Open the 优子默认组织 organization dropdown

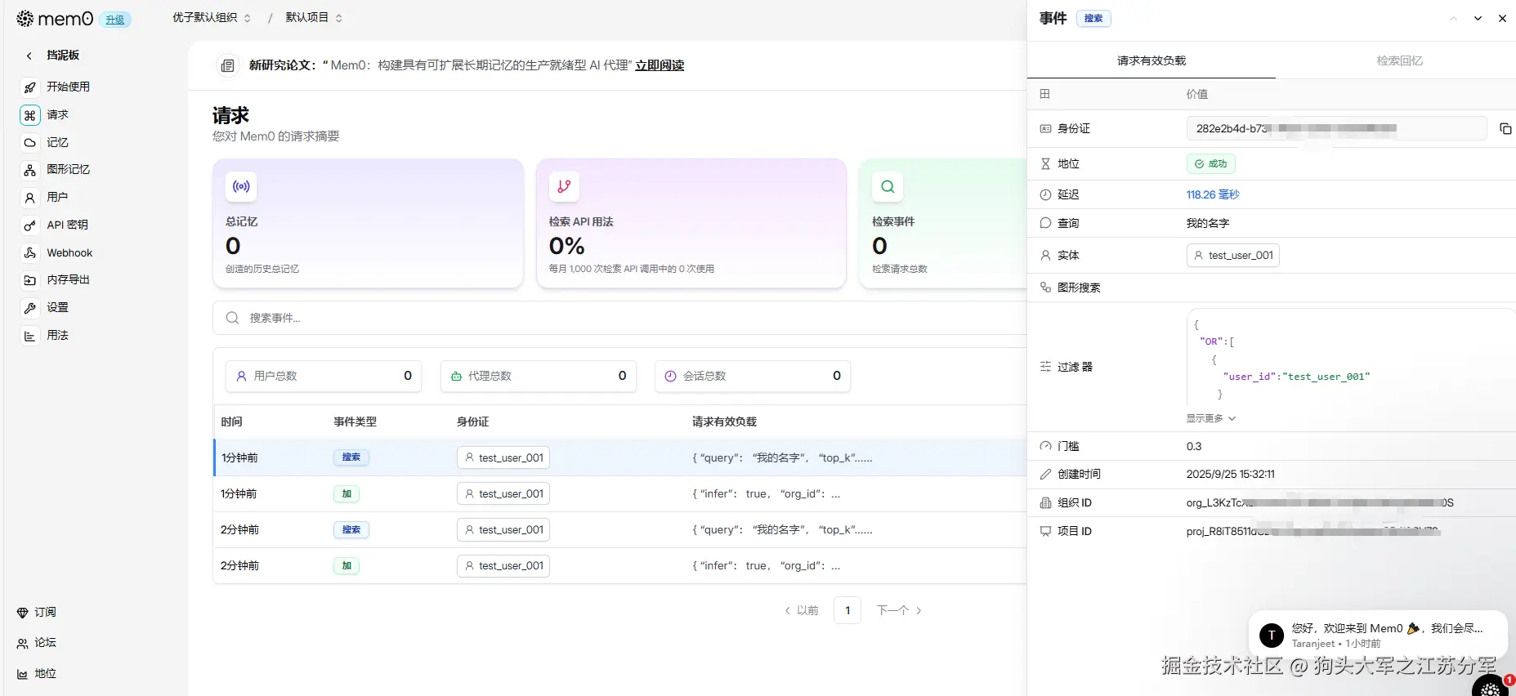[211, 17]
